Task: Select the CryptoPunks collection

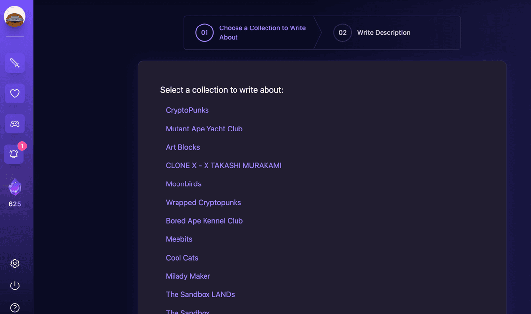Action: (187, 110)
